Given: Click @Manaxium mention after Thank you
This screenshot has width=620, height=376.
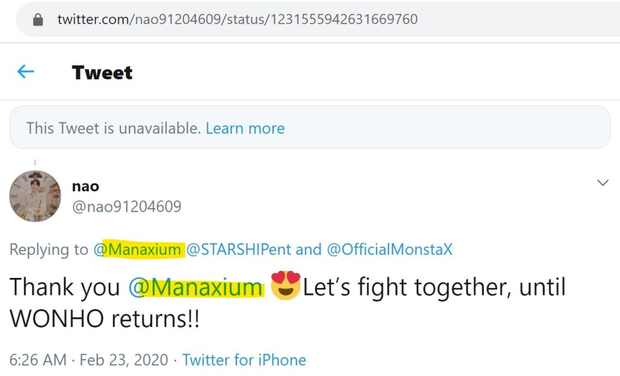Looking at the screenshot, I should pos(196,288).
